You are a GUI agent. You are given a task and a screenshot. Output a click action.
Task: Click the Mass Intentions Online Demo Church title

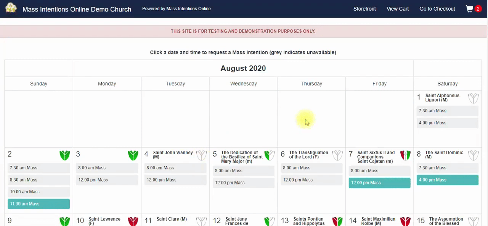click(77, 9)
